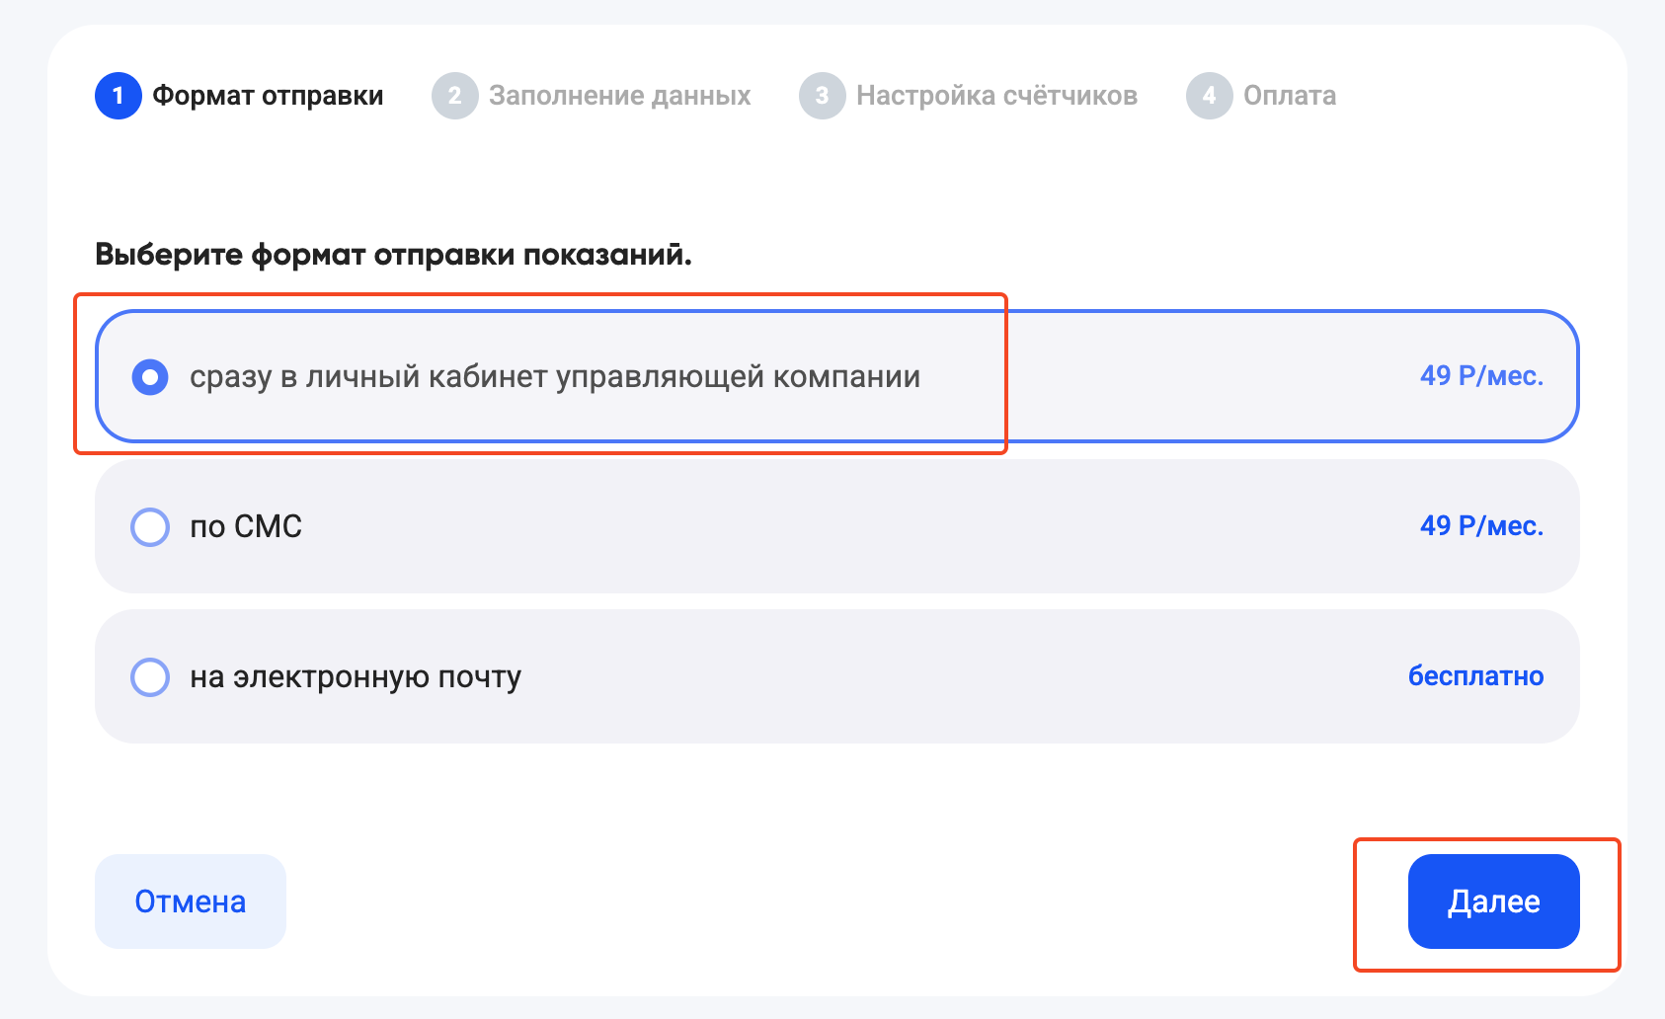Click the "бесплатно" price label

point(1475,676)
